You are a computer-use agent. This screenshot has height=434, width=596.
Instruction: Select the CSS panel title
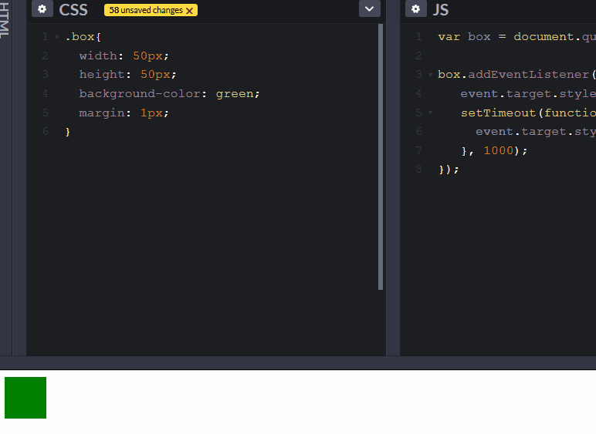tap(73, 9)
